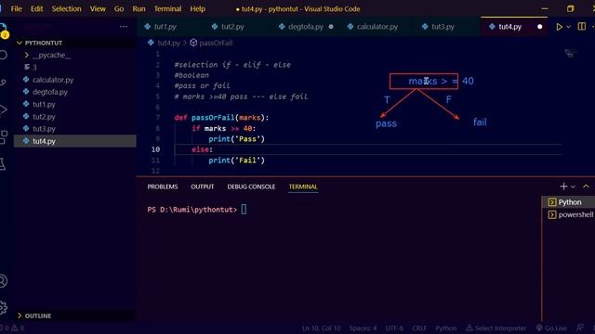595x334 pixels.
Task: Click passOrFail symbol in the breadcrumb
Action: pos(216,43)
